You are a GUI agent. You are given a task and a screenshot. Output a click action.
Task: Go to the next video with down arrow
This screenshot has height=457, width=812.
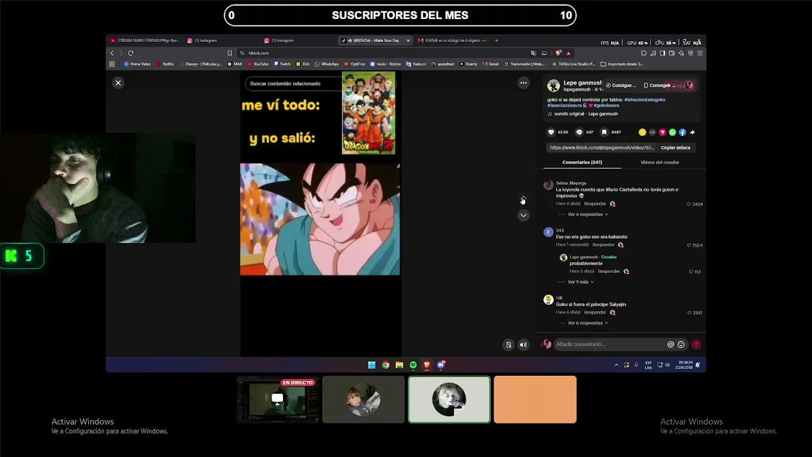[523, 215]
